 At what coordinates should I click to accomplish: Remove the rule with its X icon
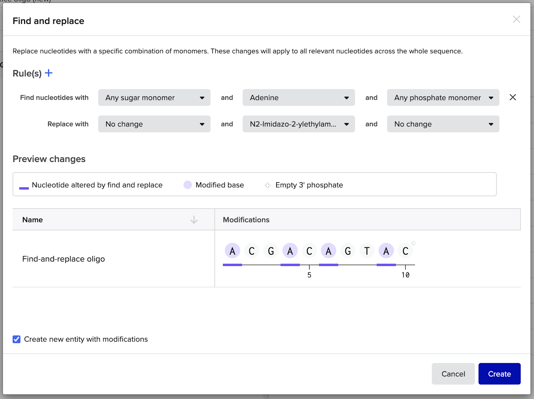tap(513, 97)
